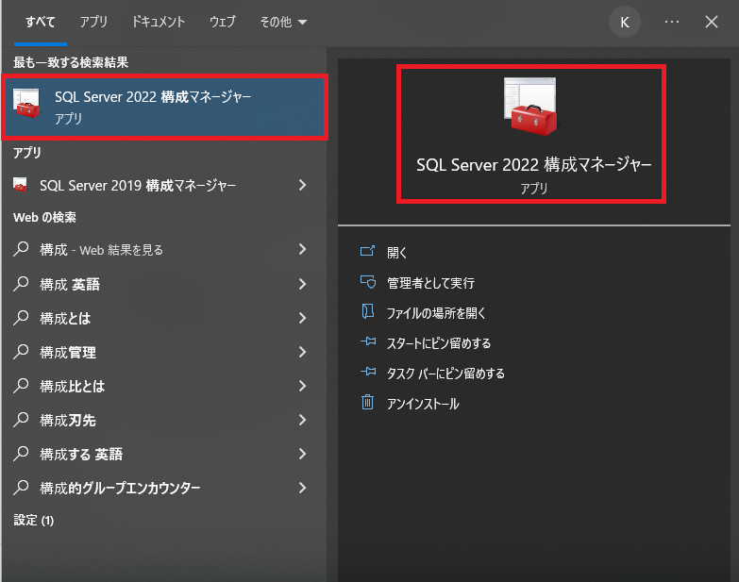Click the Web の検索 section header
Screen dimensions: 739x582
point(44,217)
